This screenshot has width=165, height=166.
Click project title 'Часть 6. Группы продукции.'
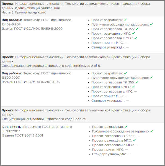[x=24, y=12]
